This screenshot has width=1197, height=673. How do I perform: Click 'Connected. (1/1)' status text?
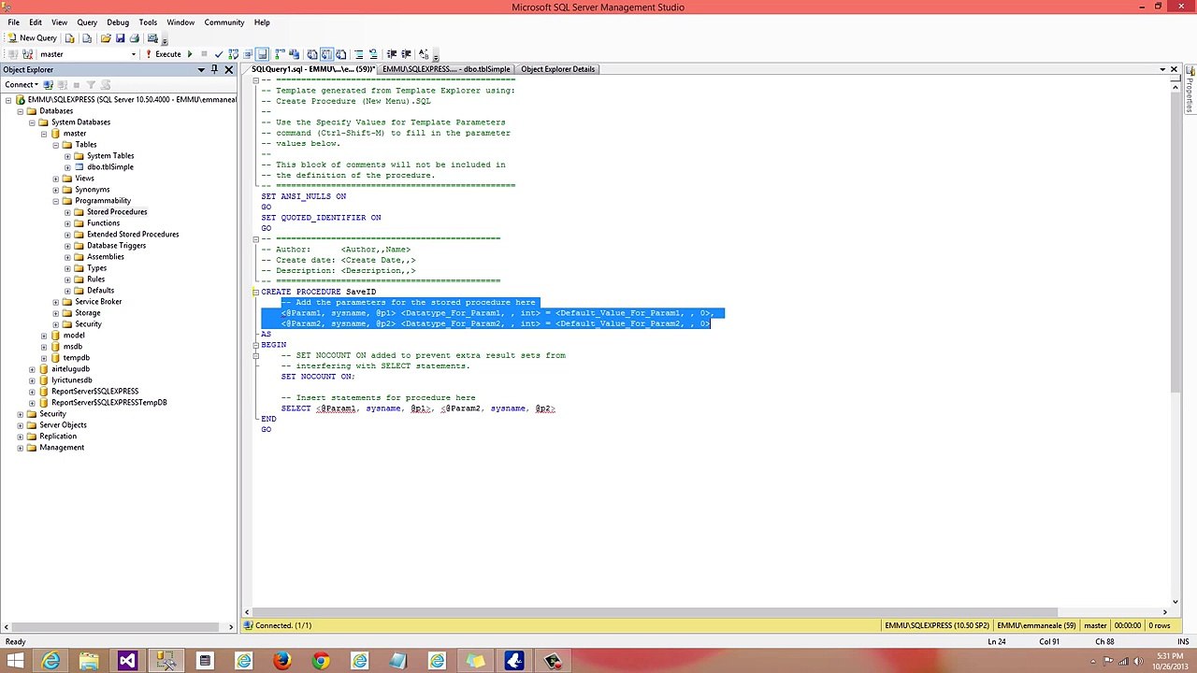283,625
